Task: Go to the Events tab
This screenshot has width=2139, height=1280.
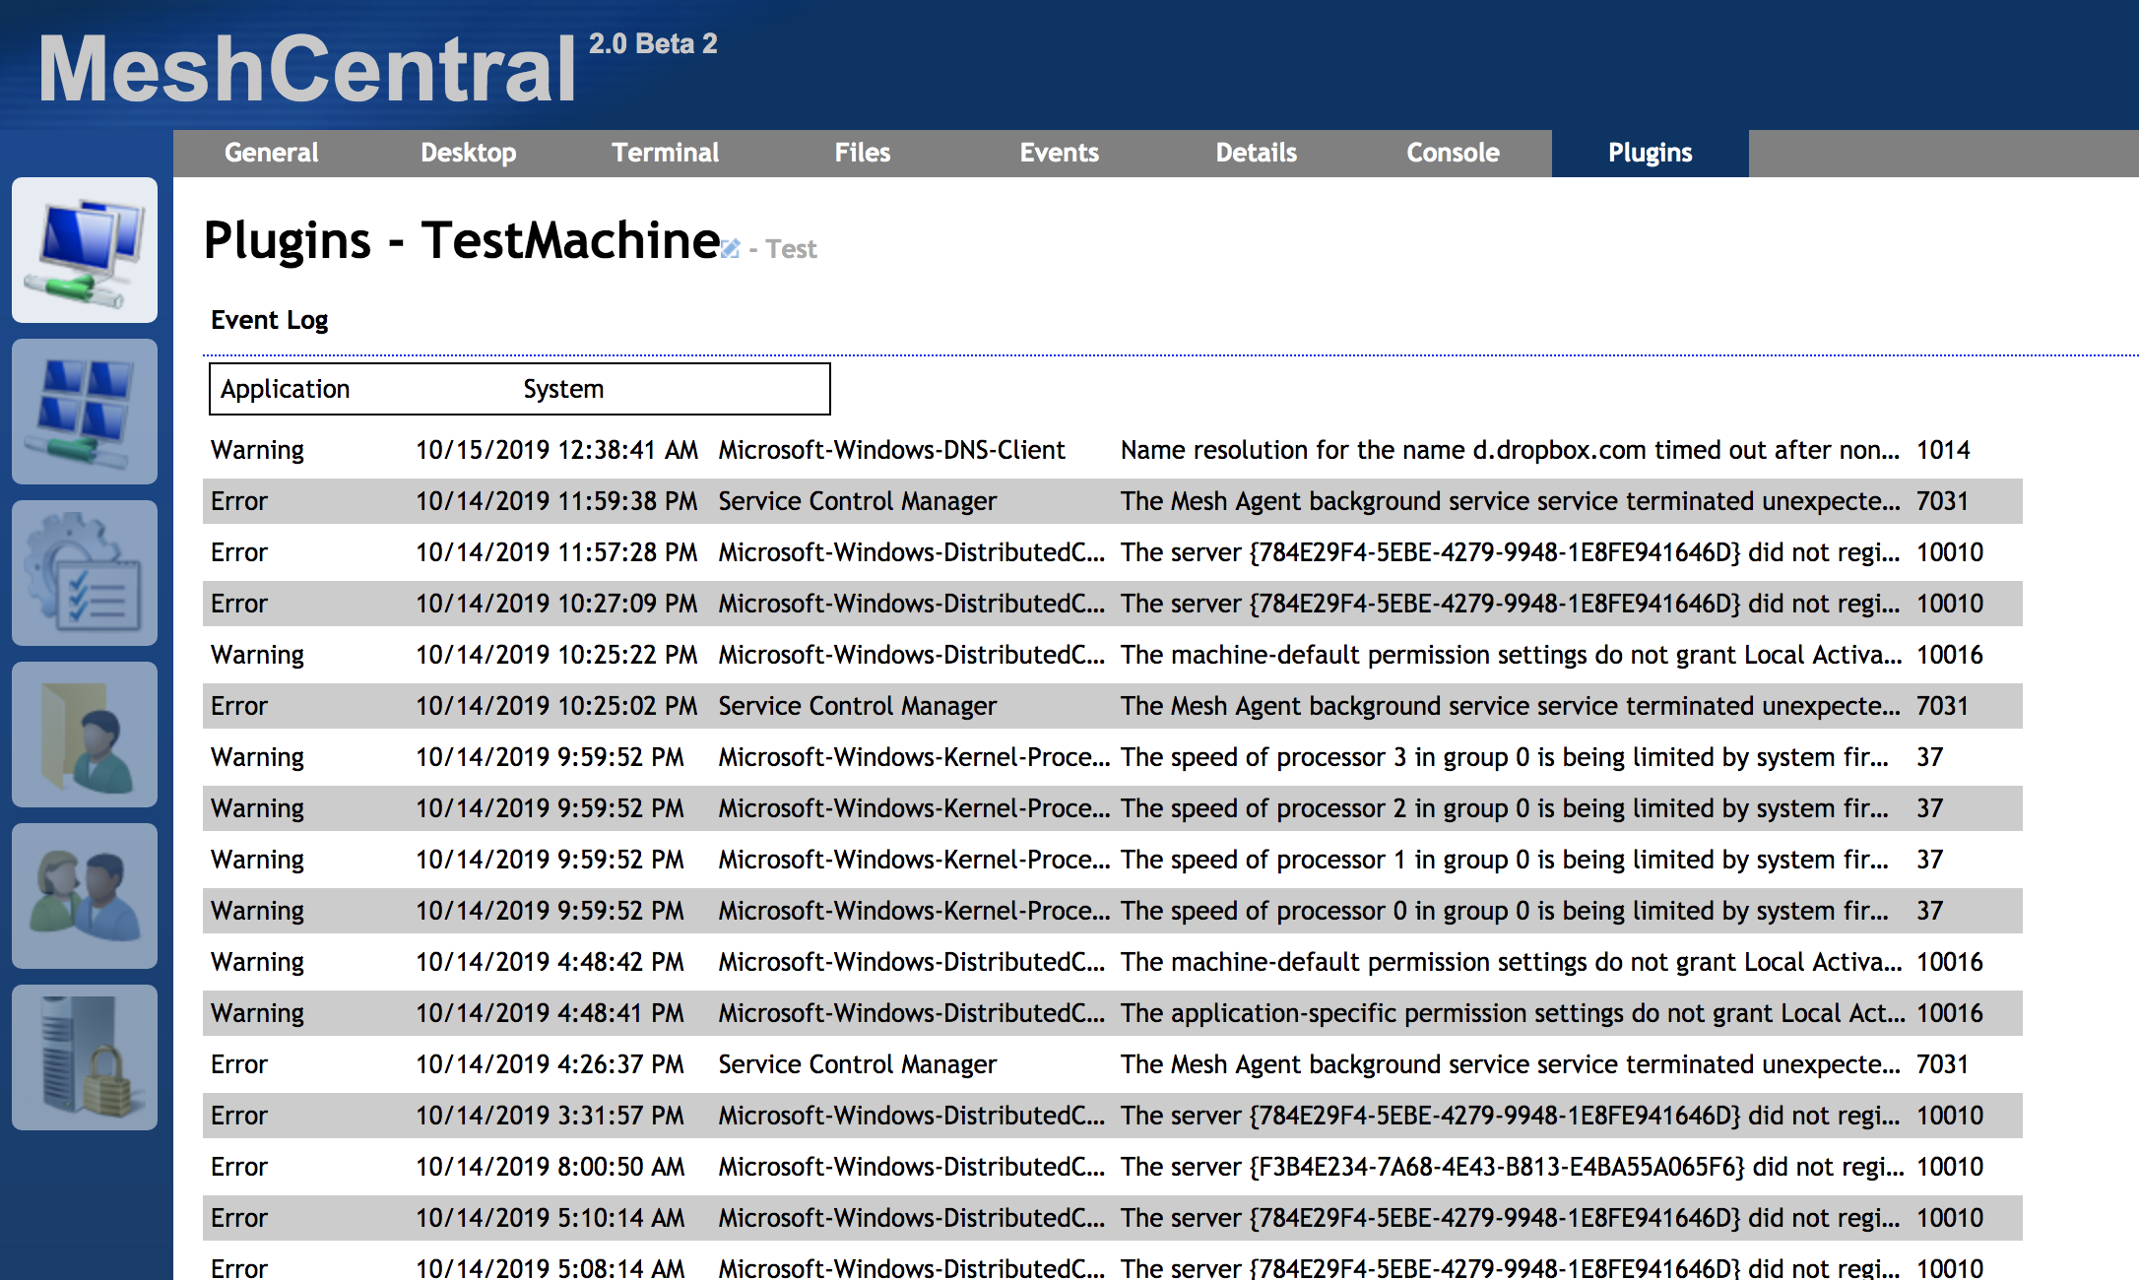Action: tap(1060, 154)
